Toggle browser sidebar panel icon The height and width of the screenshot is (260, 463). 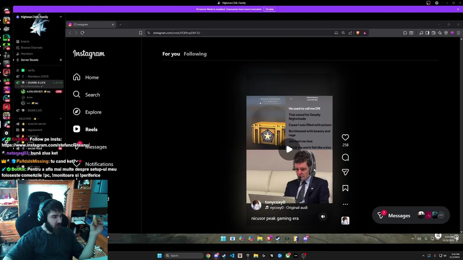pyautogui.click(x=427, y=33)
